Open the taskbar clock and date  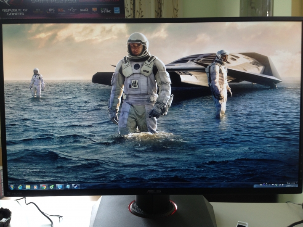(291, 185)
